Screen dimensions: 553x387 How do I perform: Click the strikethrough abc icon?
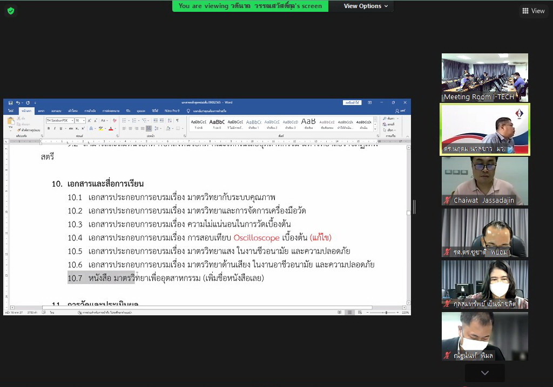click(71, 128)
